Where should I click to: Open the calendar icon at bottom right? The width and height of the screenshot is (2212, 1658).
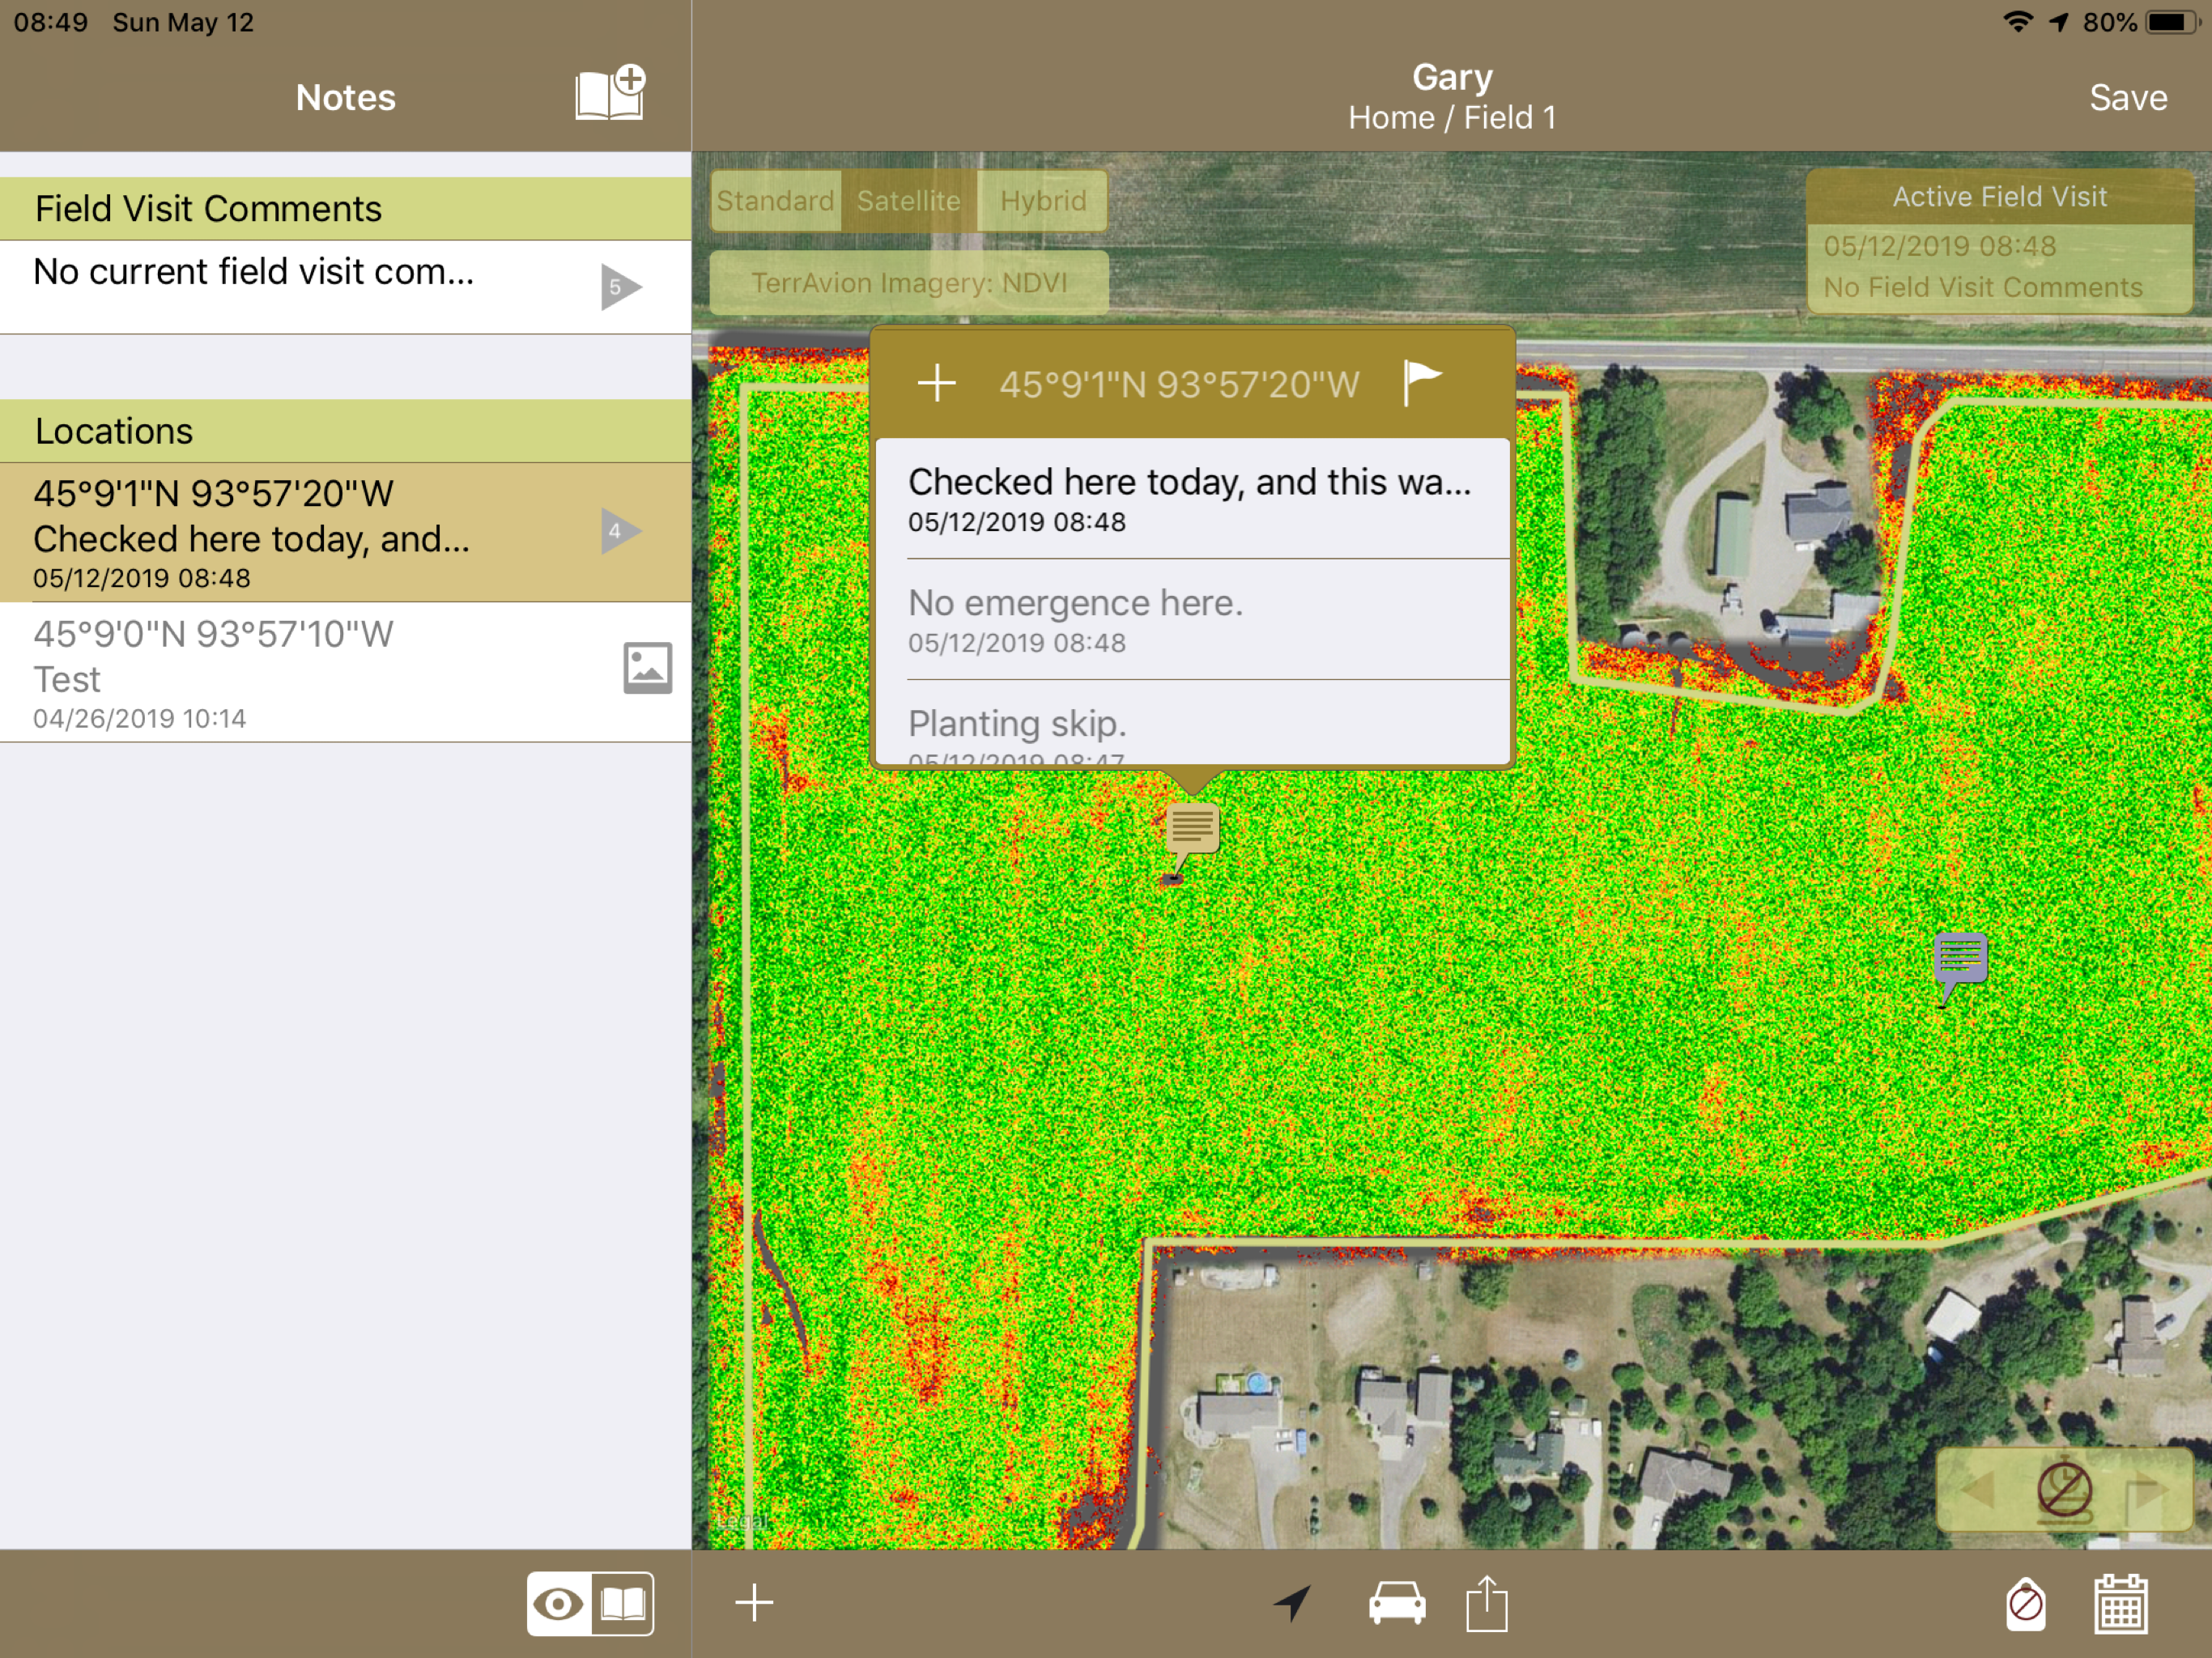coord(2120,1603)
